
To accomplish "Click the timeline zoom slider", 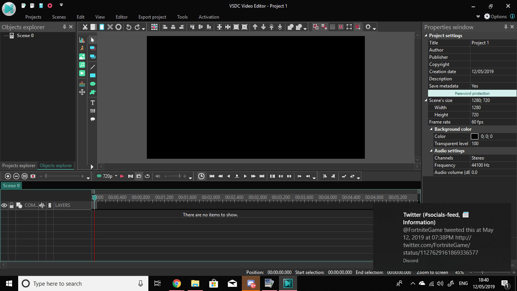I will 62,176.
